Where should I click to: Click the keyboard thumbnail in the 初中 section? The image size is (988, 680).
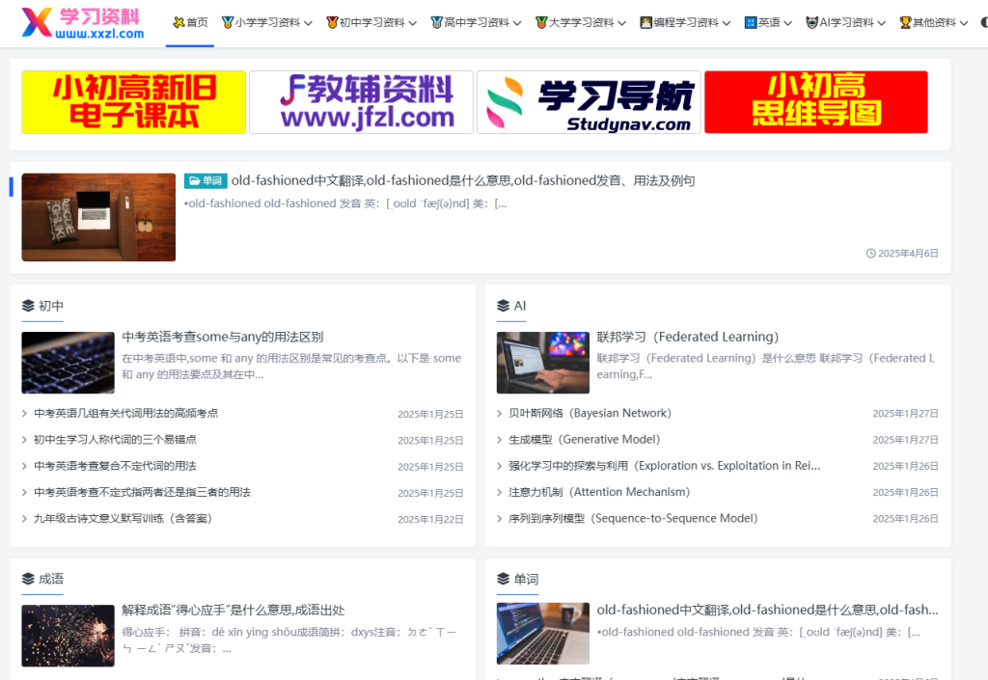coord(68,363)
